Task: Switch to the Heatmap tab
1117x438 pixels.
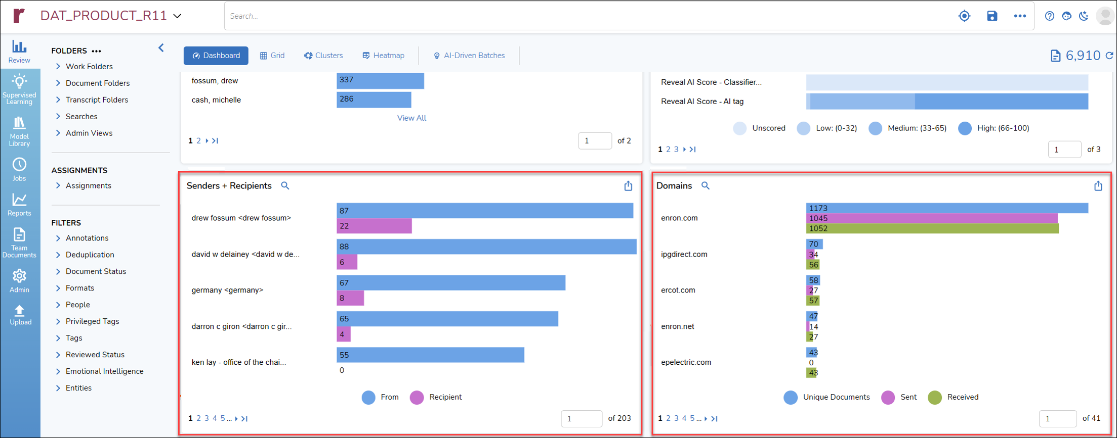Action: [x=384, y=56]
